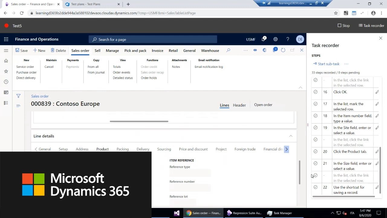
Task: Click the Task recorder steps horizontal scrollbar
Action: point(343,197)
